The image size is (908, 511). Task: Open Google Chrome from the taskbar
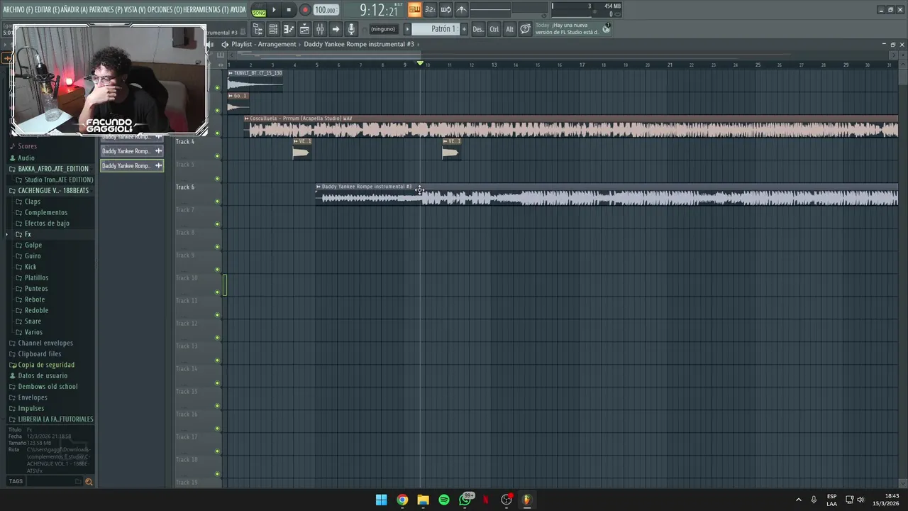coord(402,500)
